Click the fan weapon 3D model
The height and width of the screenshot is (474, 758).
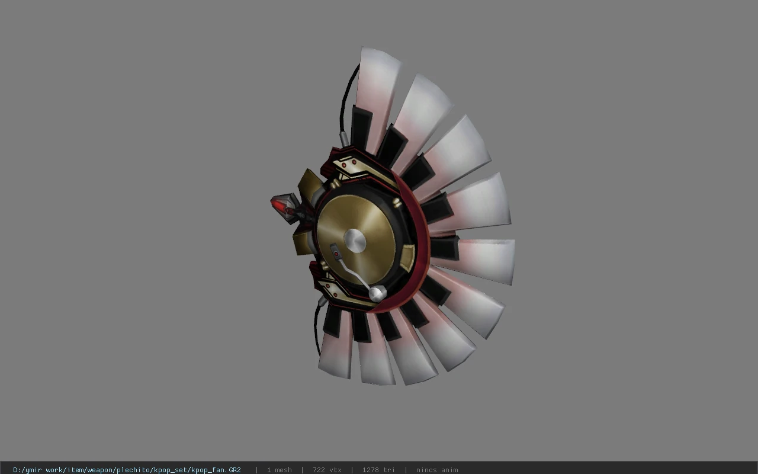point(393,216)
